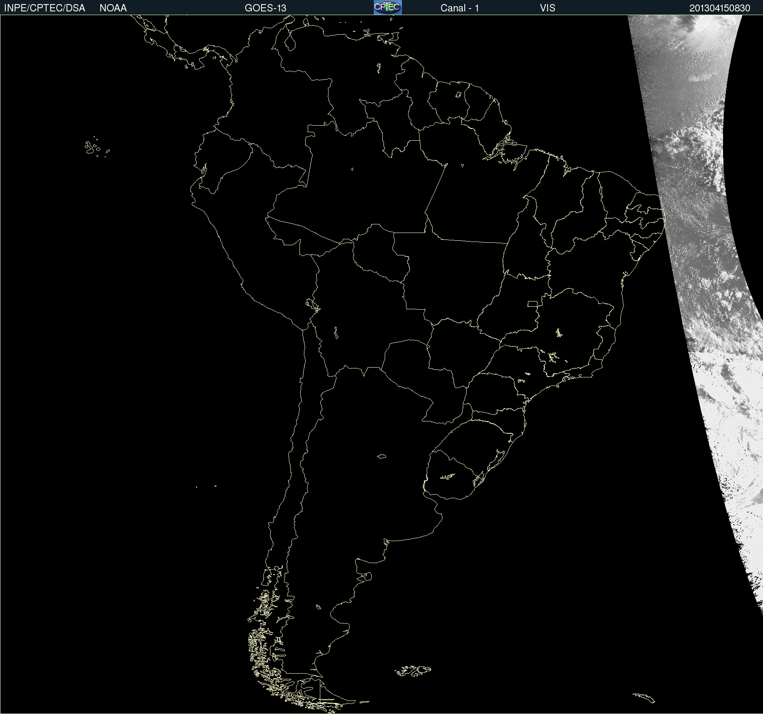
Task: Click the GOES-13 satellite label
Action: coord(266,8)
